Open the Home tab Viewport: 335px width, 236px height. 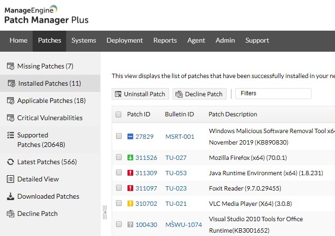18,41
